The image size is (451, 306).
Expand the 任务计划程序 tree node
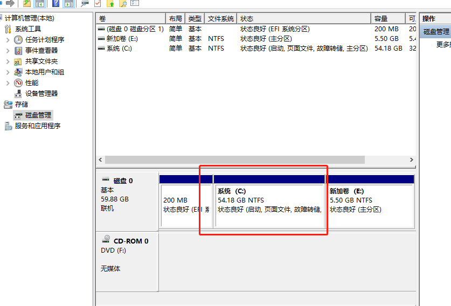point(8,40)
